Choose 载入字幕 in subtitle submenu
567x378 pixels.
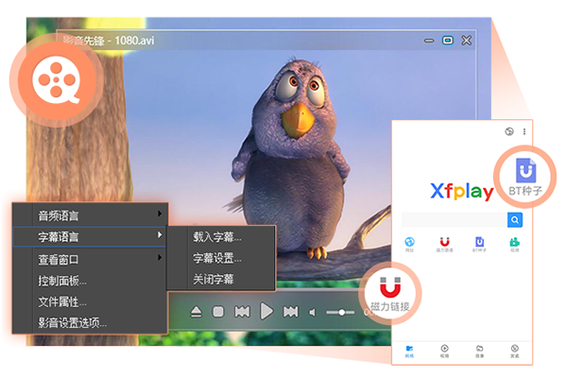click(x=217, y=236)
